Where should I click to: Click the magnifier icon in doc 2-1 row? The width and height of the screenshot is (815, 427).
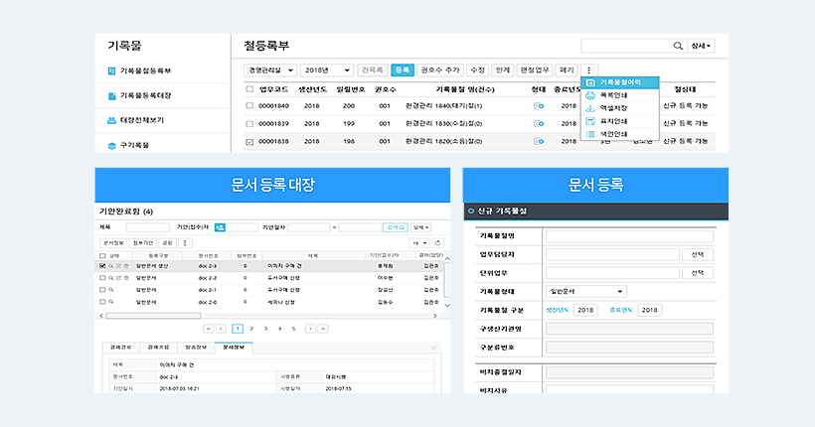[x=110, y=290]
